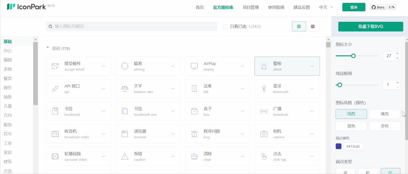Select the box icon
408x174 pixels.
(x=194, y=111)
